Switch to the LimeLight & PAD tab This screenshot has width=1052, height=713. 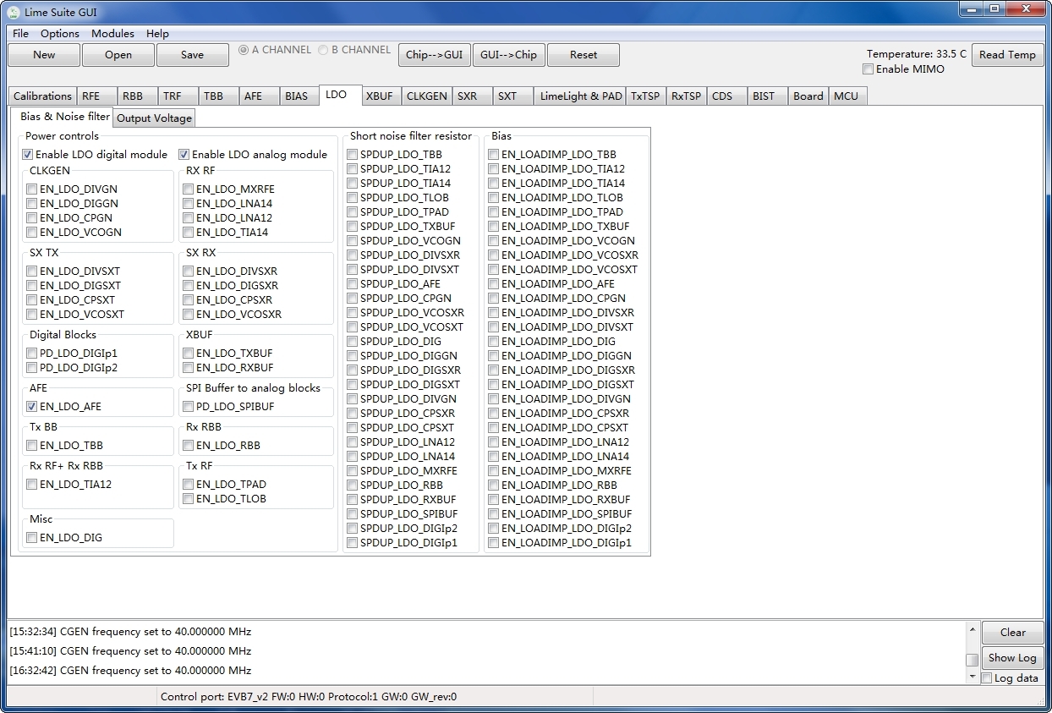pyautogui.click(x=581, y=96)
